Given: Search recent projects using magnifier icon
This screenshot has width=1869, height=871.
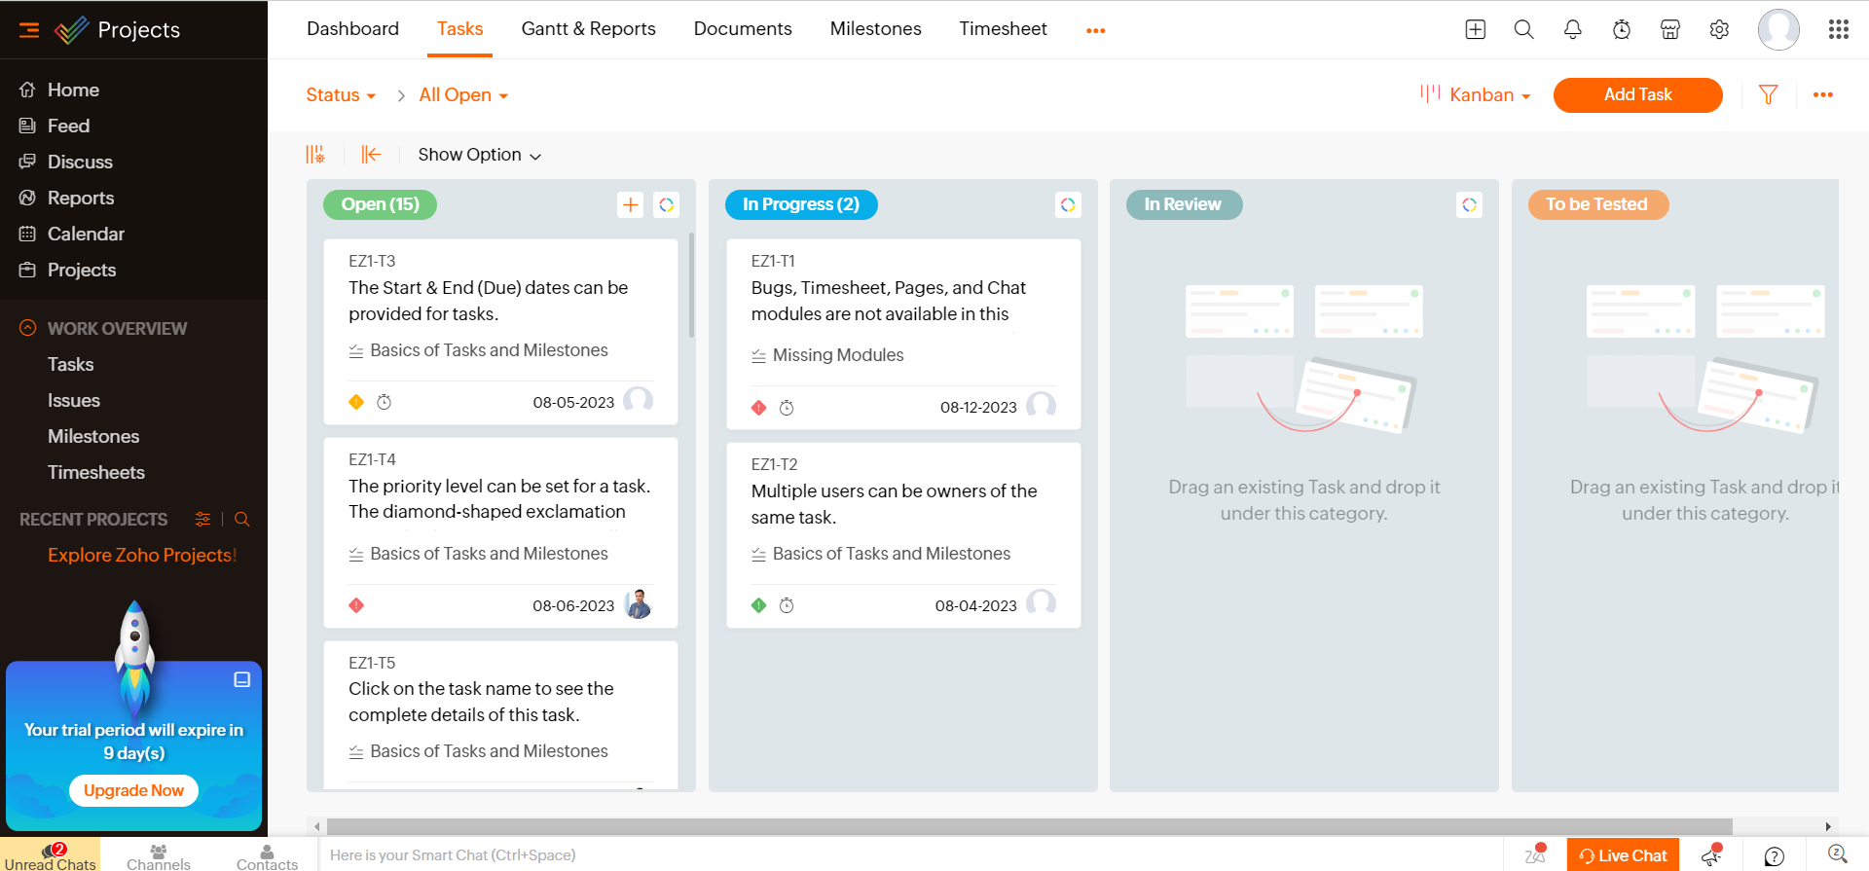Looking at the screenshot, I should [242, 520].
